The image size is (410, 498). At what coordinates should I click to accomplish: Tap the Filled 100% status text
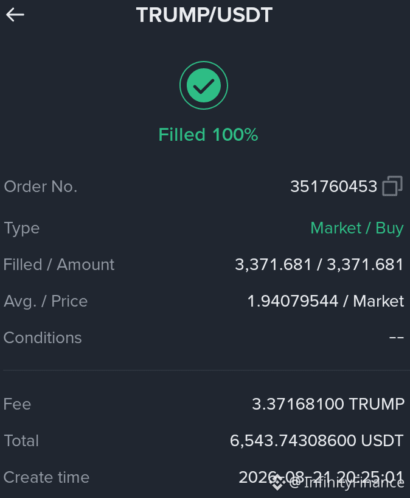point(208,135)
